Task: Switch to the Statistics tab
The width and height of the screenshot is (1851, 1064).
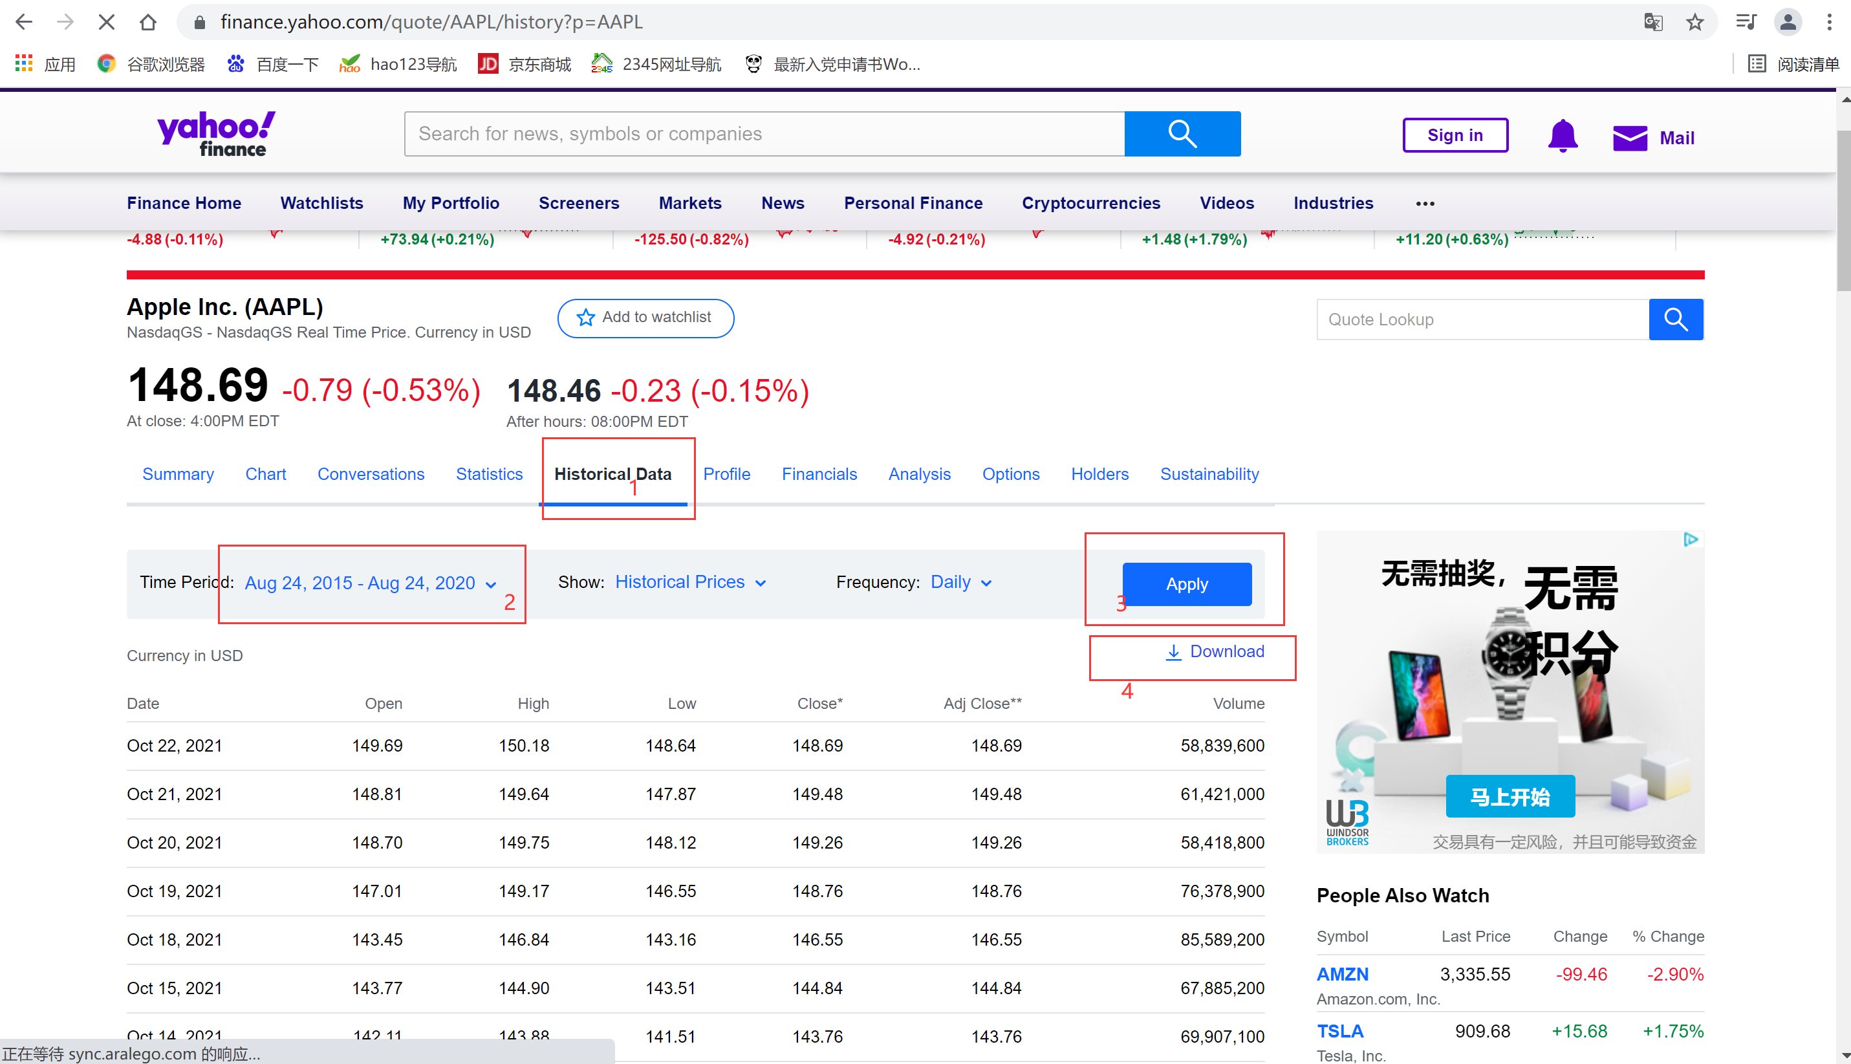Action: pos(489,474)
